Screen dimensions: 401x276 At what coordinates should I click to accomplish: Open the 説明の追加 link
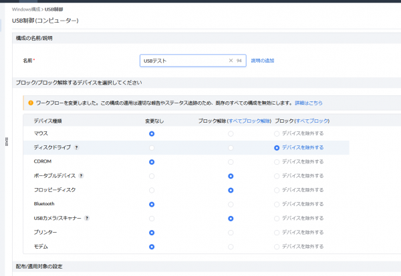point(263,61)
